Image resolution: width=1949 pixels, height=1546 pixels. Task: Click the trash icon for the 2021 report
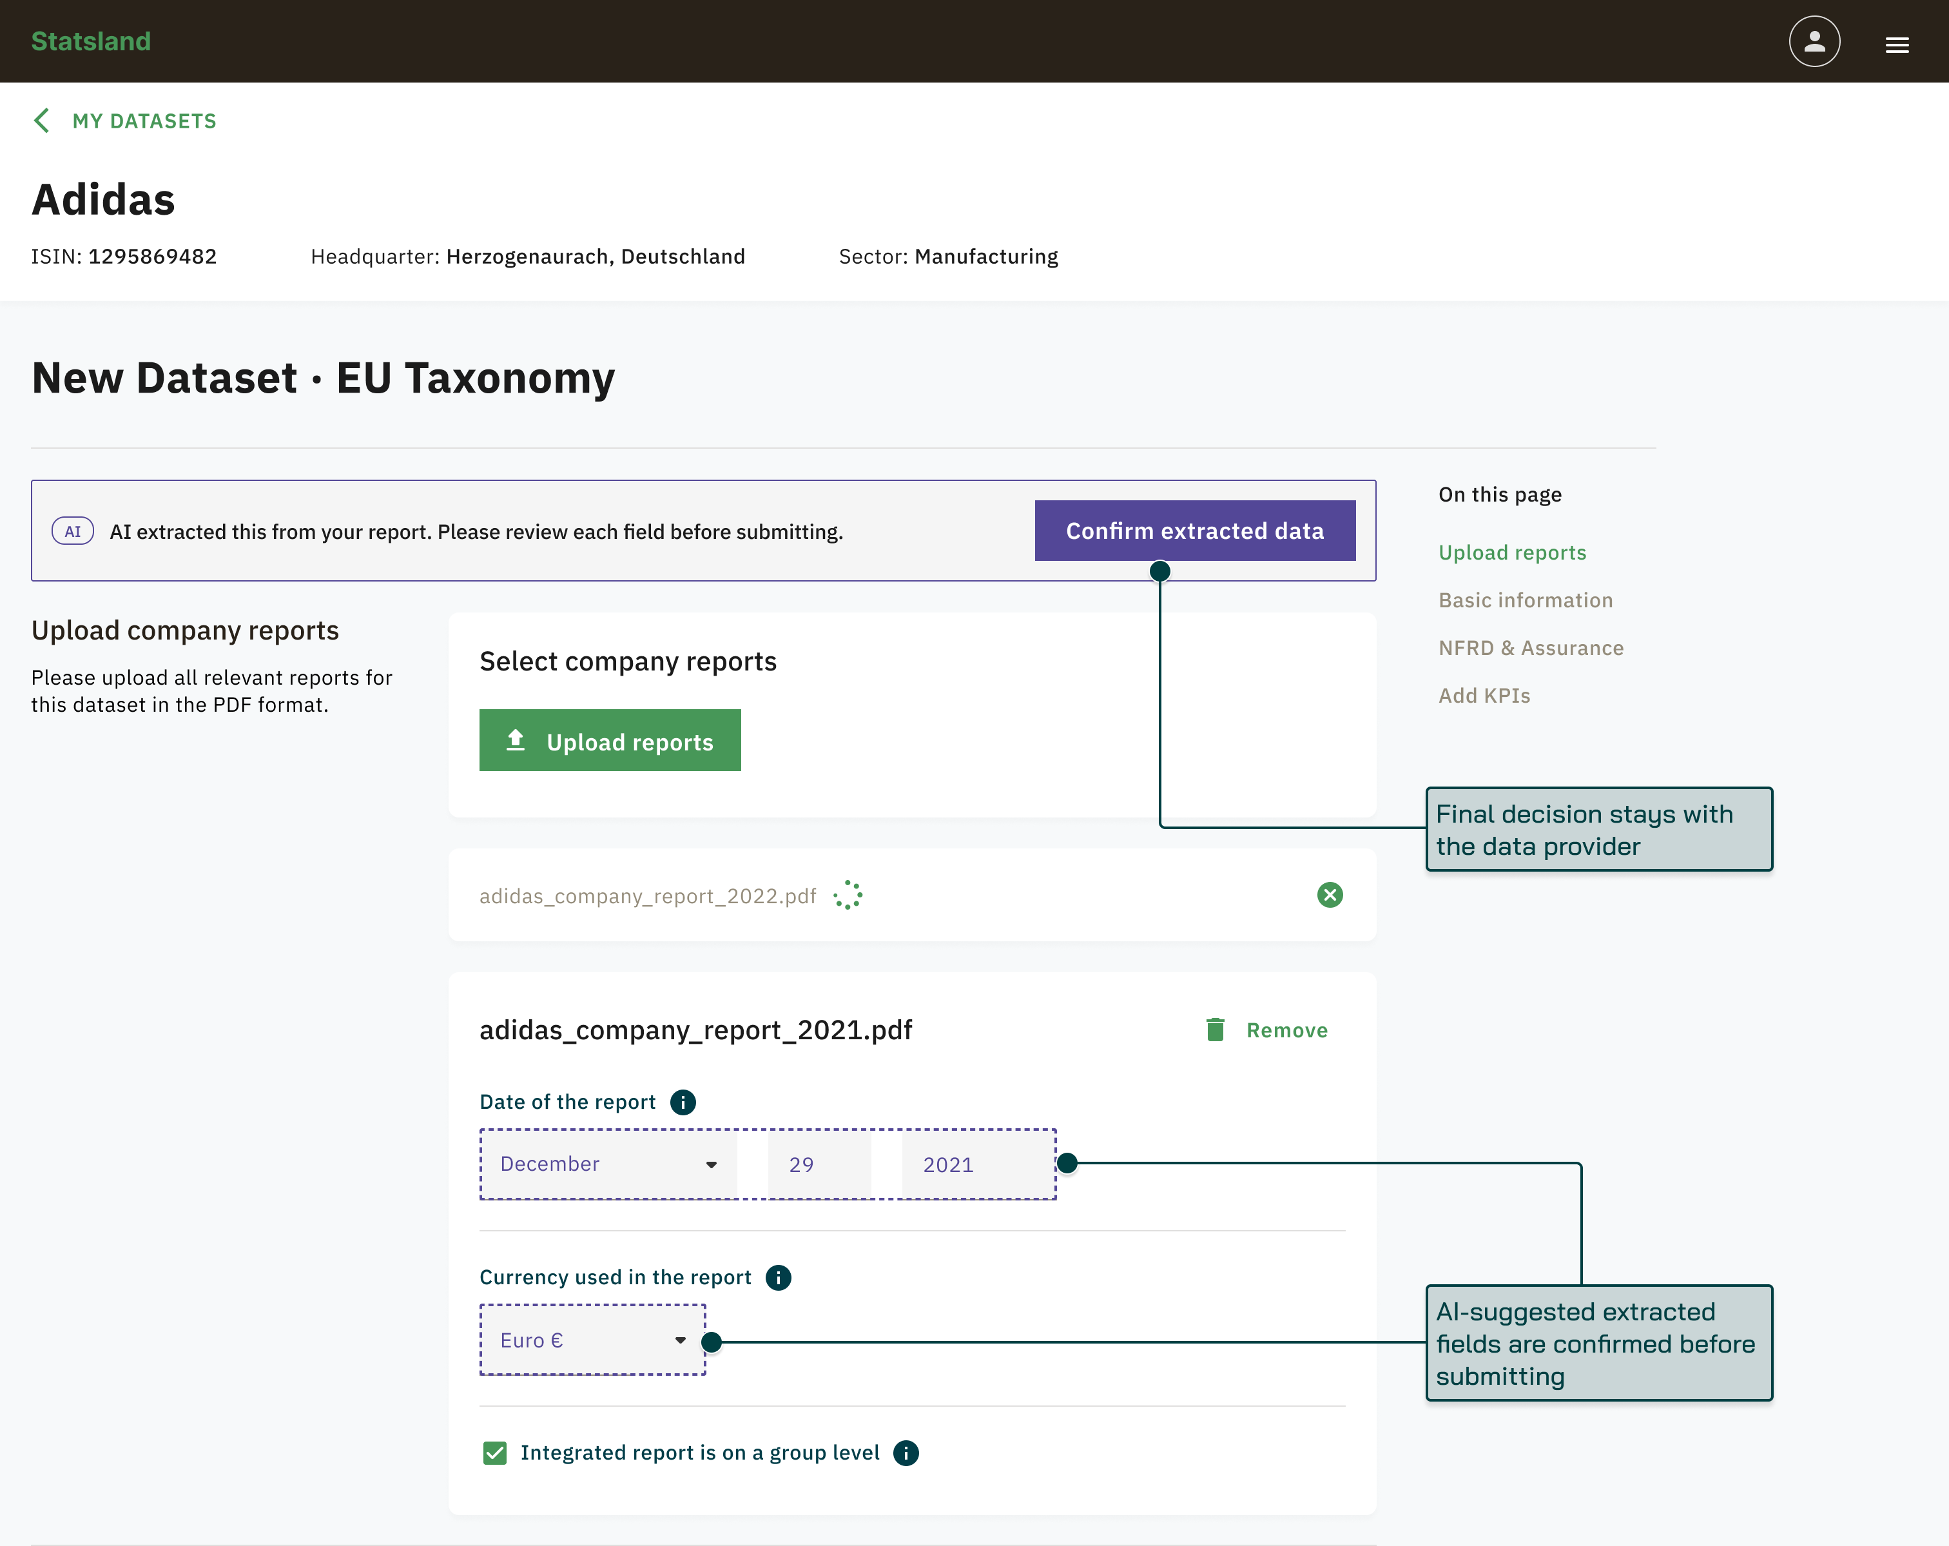1215,1030
